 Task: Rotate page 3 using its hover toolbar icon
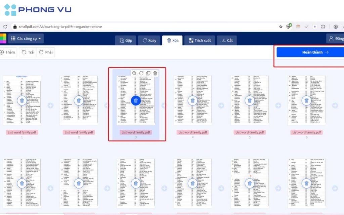tap(141, 73)
